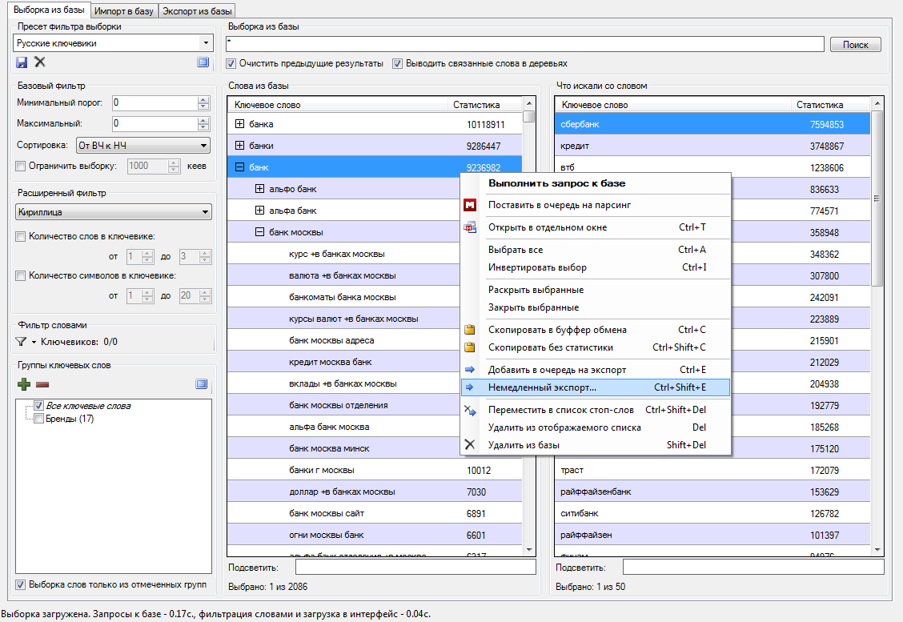Choose Выполнить запрос к базе menu item
903x622 pixels.
point(596,183)
